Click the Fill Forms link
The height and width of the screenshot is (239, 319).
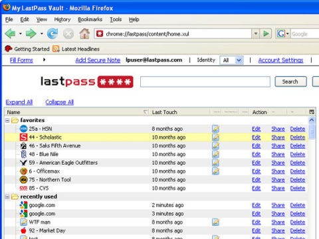21,60
